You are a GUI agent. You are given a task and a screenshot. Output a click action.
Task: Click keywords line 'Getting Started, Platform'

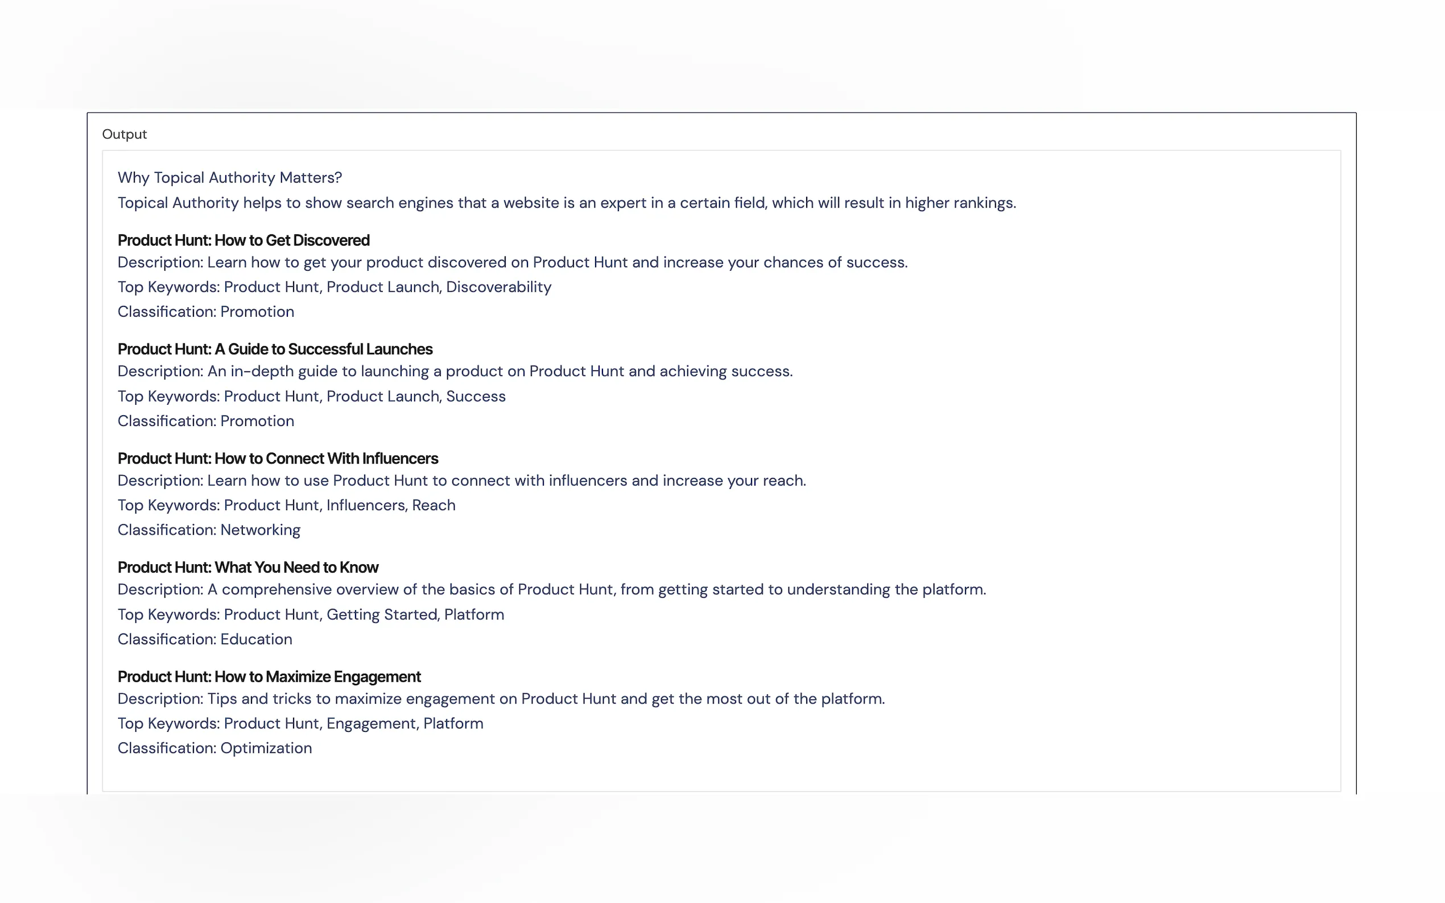coord(311,615)
